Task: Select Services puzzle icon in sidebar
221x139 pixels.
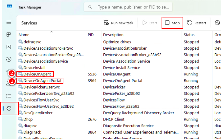Action: (9, 108)
